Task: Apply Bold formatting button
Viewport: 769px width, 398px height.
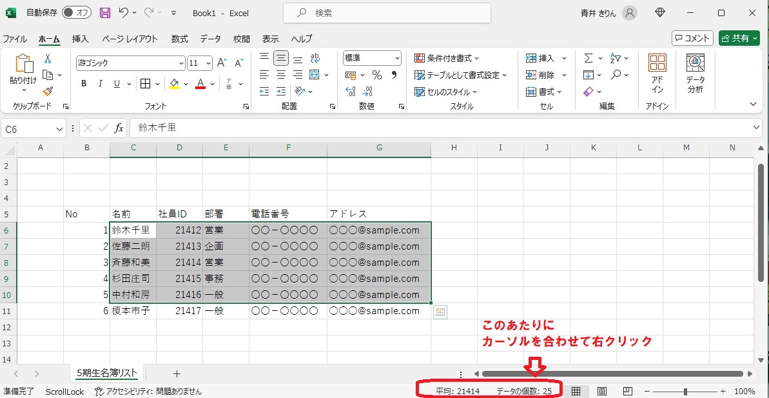Action: click(84, 84)
